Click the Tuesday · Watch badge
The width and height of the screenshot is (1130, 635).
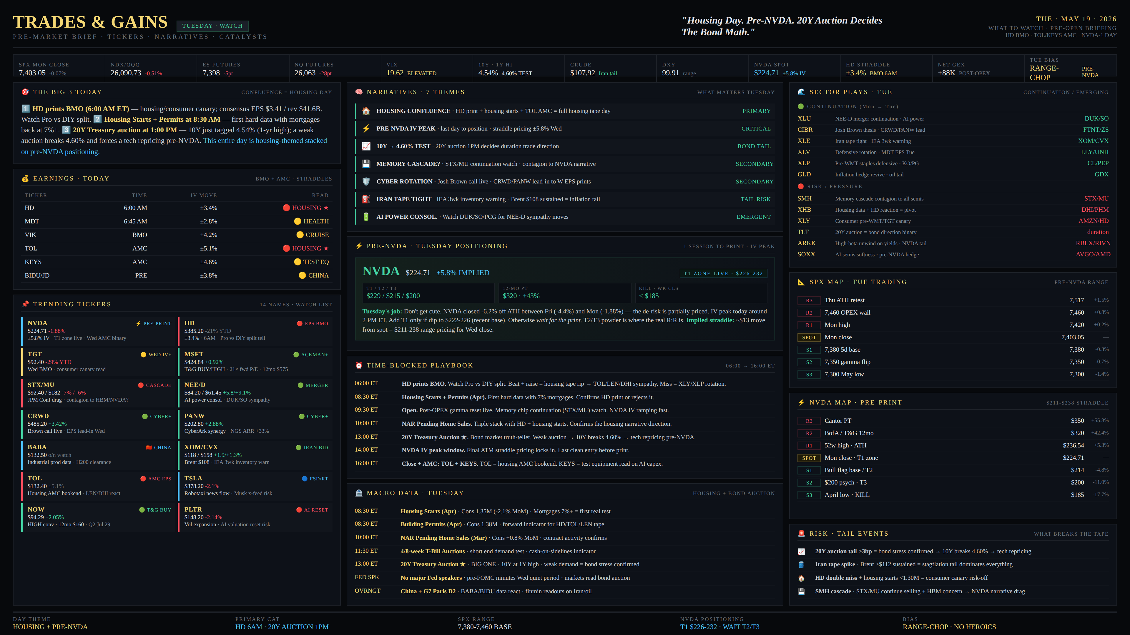(x=212, y=26)
